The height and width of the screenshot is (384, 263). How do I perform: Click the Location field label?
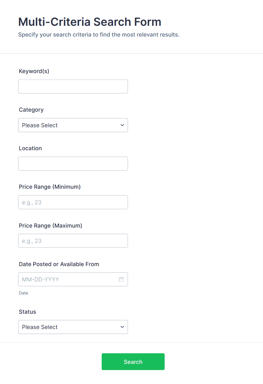(x=30, y=148)
